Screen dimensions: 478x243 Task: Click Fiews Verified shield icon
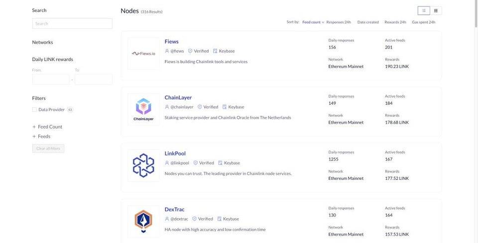coord(190,51)
